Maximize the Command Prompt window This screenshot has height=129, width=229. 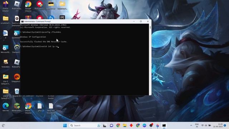point(141,21)
